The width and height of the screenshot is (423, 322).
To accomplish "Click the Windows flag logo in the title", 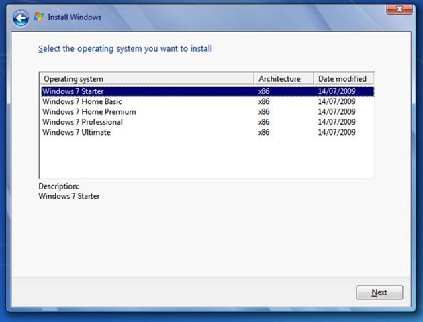I will 38,17.
